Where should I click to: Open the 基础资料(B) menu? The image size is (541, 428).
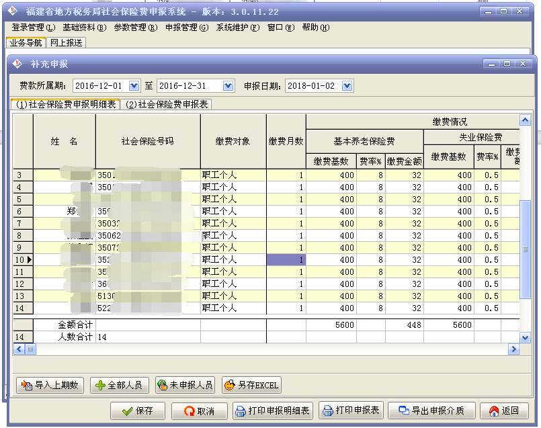click(85, 28)
